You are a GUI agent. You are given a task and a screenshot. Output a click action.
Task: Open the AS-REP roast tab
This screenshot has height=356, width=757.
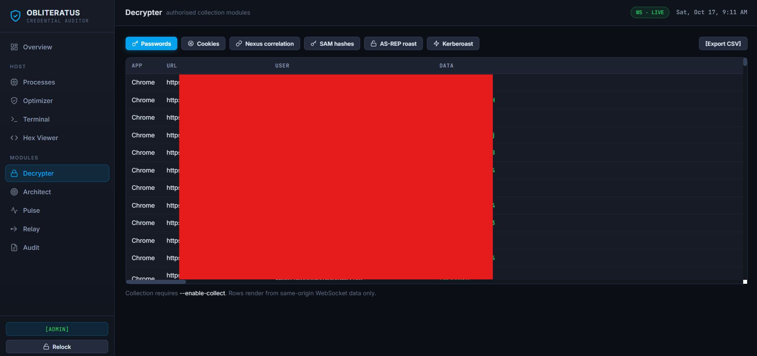click(393, 43)
